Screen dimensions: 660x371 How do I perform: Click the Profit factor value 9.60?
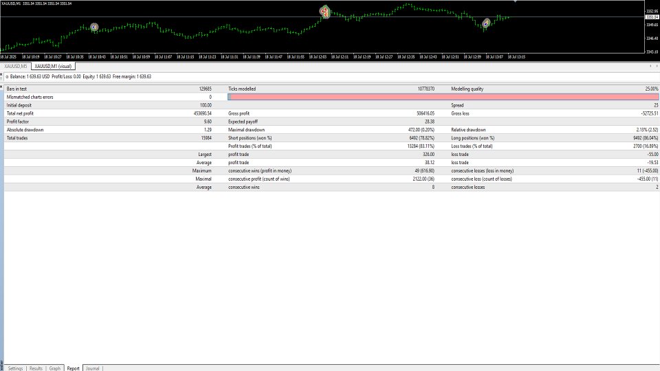207,122
